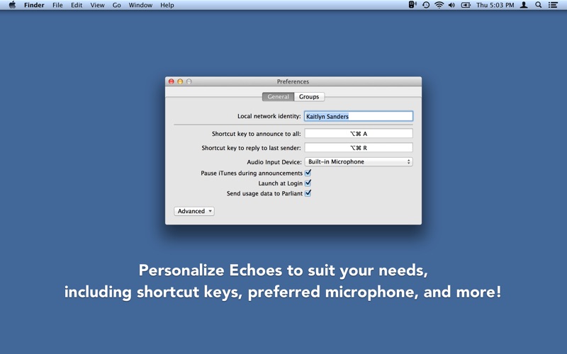The height and width of the screenshot is (354, 567).
Task: Disable Pause iTunes during announcements
Action: [x=308, y=173]
